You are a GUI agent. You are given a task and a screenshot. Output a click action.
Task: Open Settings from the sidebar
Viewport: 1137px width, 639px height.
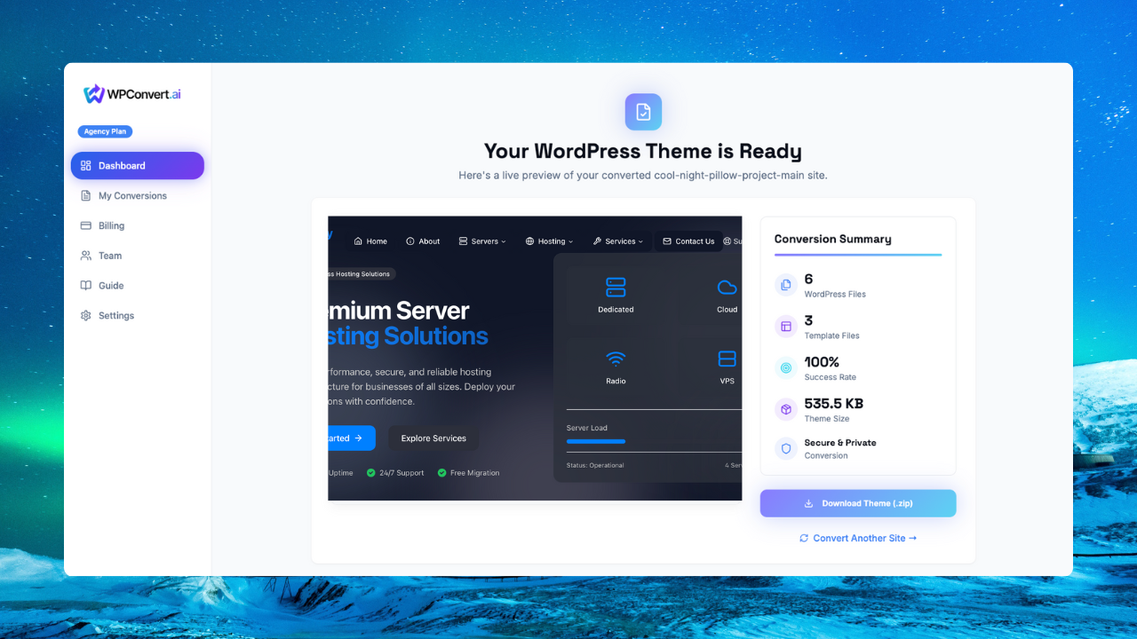(x=138, y=316)
